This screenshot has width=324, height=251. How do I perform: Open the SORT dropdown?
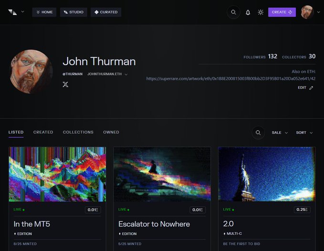point(304,132)
